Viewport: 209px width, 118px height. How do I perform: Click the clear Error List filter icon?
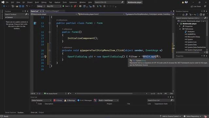point(95,100)
